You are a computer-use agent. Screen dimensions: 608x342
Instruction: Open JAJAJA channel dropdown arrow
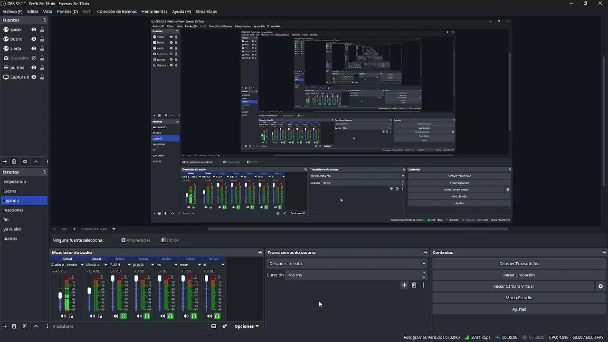[x=152, y=265]
